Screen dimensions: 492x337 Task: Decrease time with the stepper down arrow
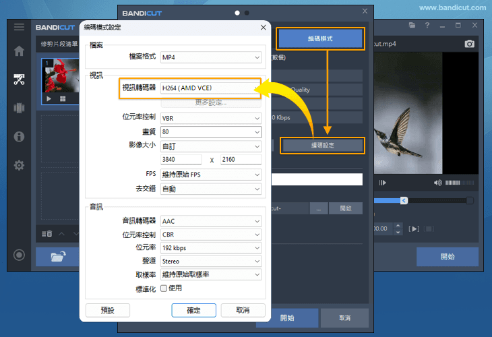tap(398, 233)
